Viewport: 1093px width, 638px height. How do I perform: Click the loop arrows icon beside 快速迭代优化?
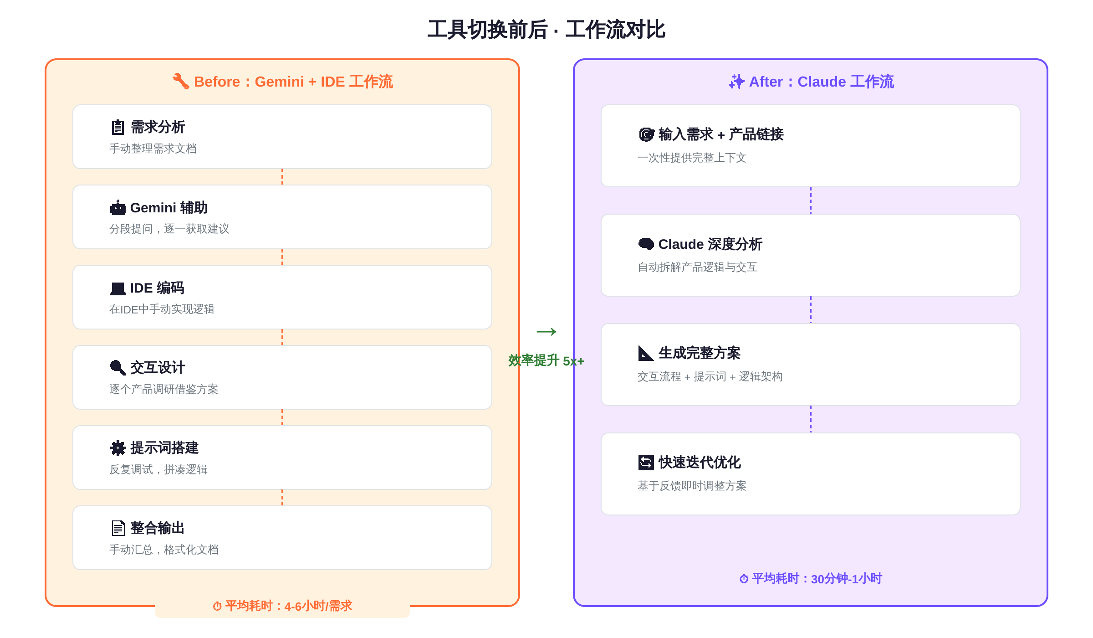pos(646,463)
